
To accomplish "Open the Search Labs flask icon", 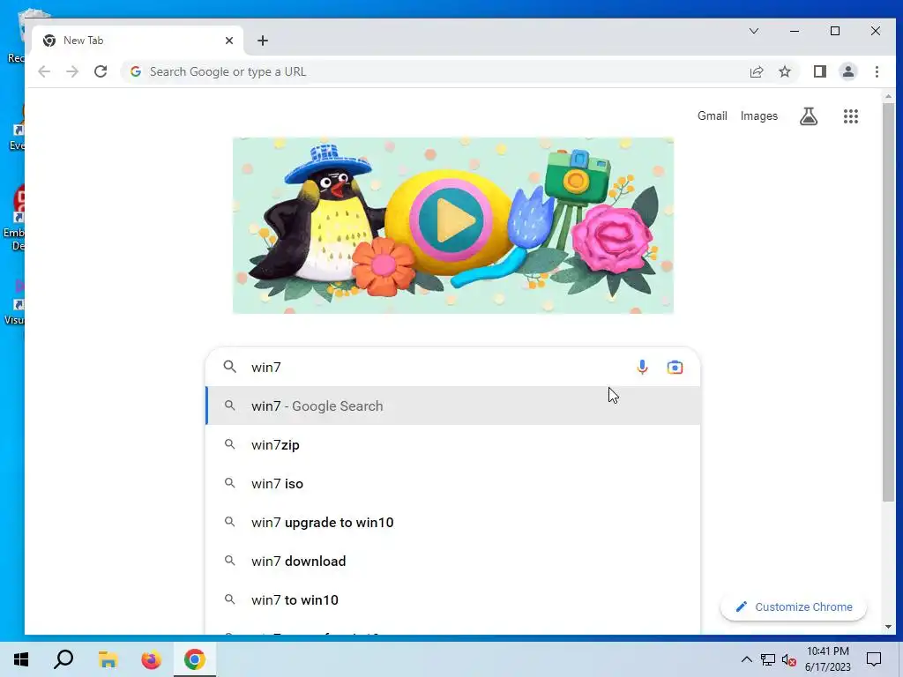I will 809,116.
